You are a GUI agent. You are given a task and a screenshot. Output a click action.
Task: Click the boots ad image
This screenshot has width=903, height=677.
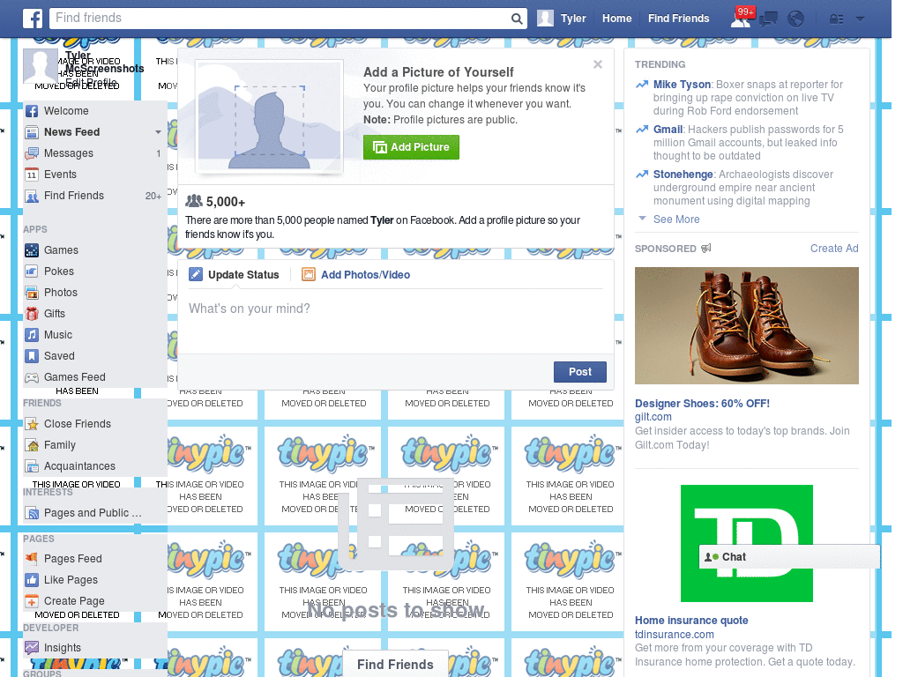coord(746,326)
